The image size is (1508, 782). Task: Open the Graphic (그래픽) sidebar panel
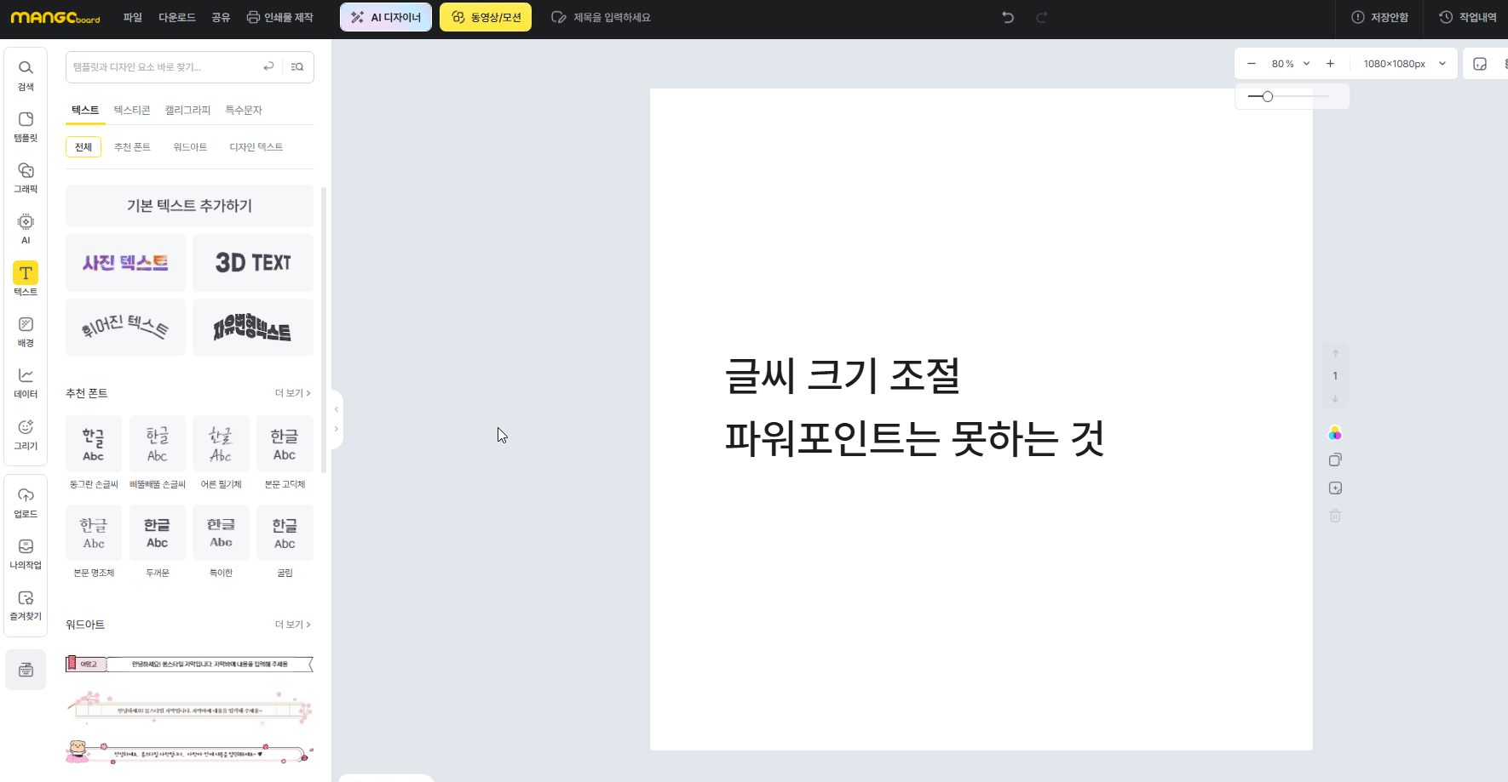coord(26,177)
